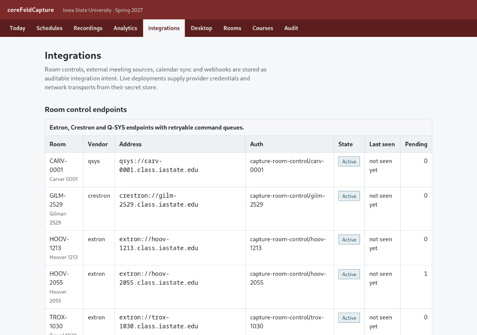Click the Last seen column header

coord(382,144)
